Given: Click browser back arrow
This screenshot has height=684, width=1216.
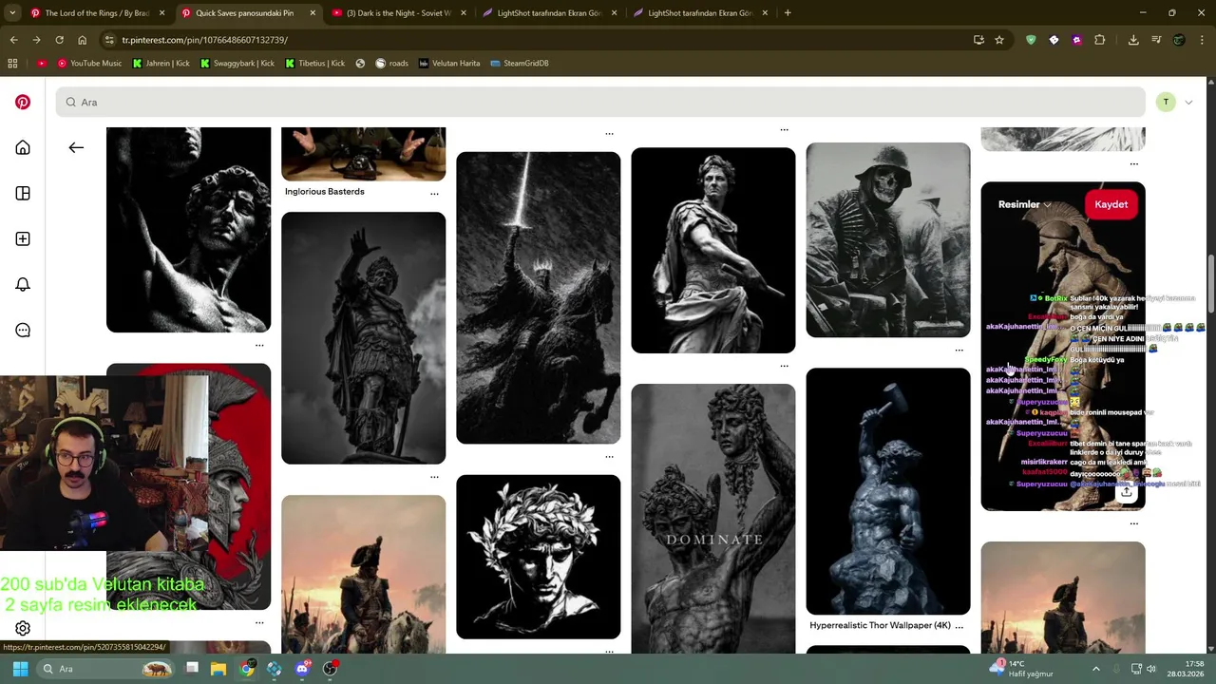Looking at the screenshot, I should (x=13, y=40).
